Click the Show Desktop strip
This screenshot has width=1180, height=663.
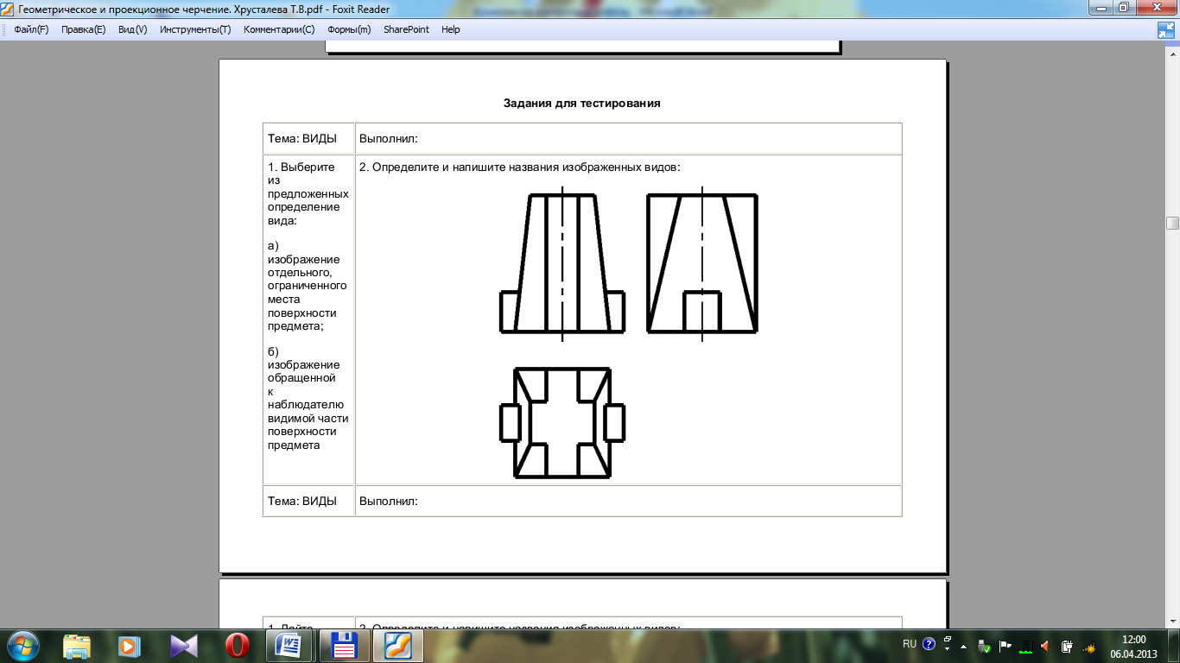1174,646
